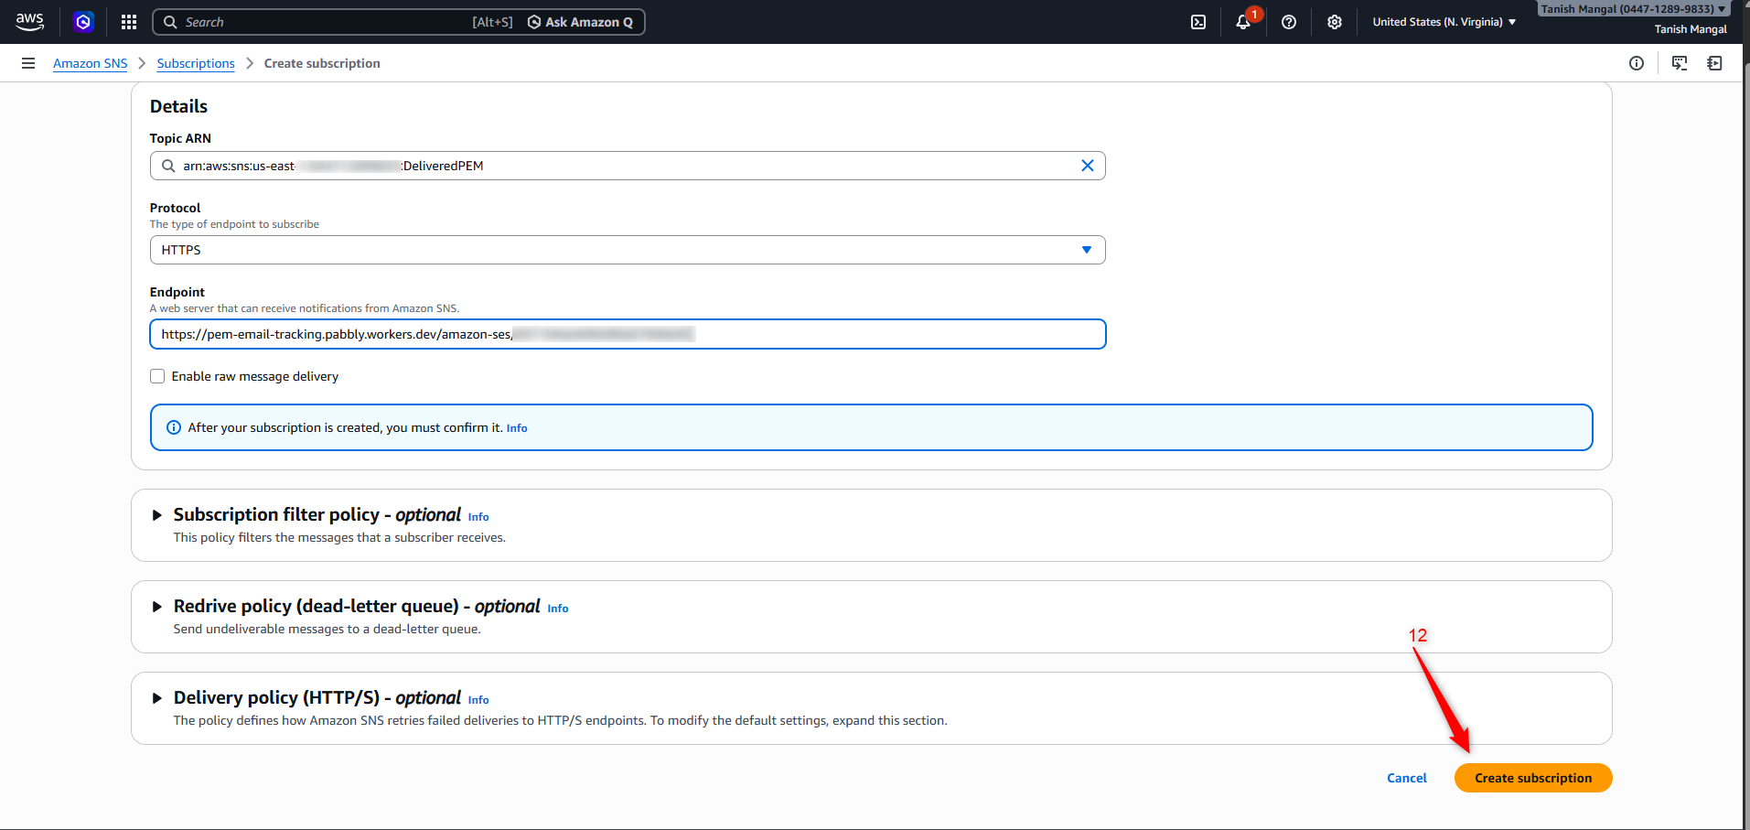Open the info panel icon below header
Image resolution: width=1750 pixels, height=830 pixels.
(x=1637, y=63)
